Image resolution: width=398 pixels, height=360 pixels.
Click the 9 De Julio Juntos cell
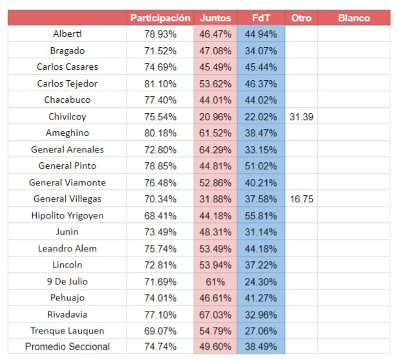tap(215, 281)
